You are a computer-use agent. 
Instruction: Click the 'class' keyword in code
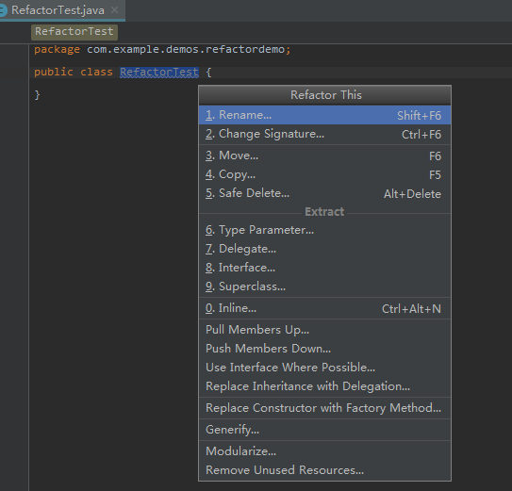click(x=96, y=72)
